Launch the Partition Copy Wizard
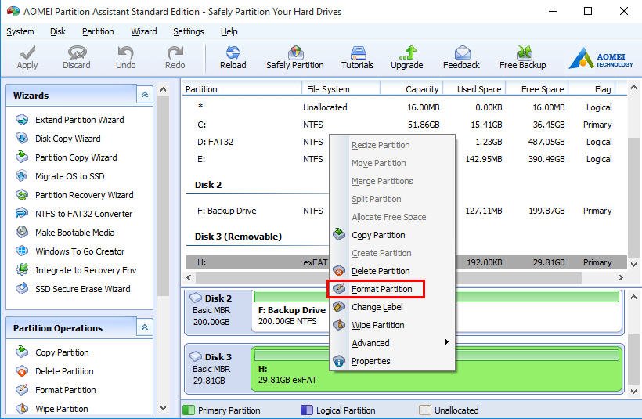Viewport: 642px width, 419px height. coord(76,157)
